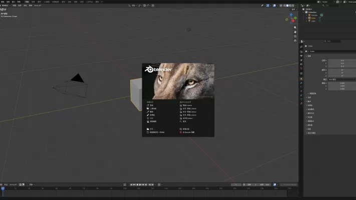356x200 pixels.
Task: Expand the Camera item in outliner
Action: click(306, 15)
